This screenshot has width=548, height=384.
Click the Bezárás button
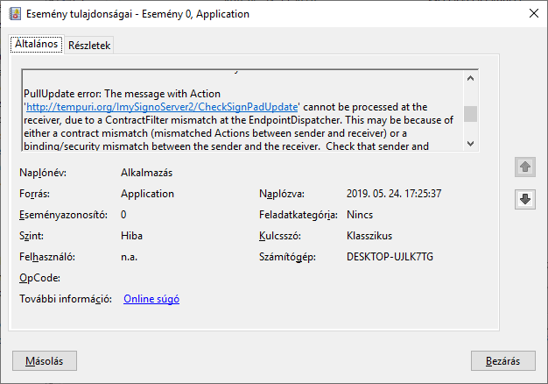(502, 360)
